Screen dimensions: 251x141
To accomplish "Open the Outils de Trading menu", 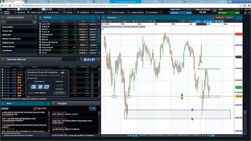I will pos(117,13).
